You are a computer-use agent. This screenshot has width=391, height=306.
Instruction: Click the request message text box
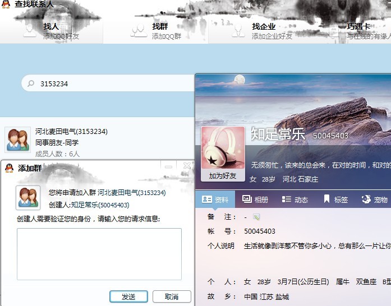pos(99,254)
